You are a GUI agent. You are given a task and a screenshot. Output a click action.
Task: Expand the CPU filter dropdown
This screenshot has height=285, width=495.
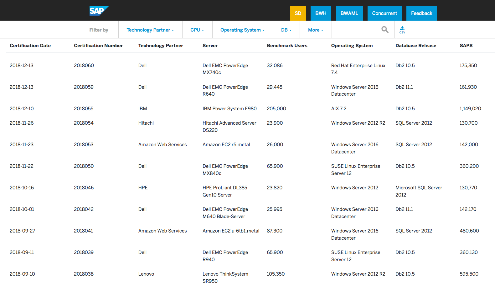pos(197,30)
